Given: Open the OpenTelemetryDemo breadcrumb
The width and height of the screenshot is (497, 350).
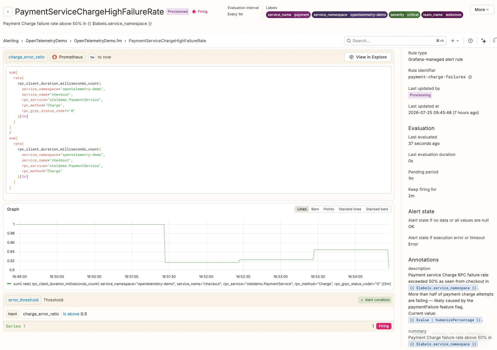Looking at the screenshot, I should tap(46, 41).
